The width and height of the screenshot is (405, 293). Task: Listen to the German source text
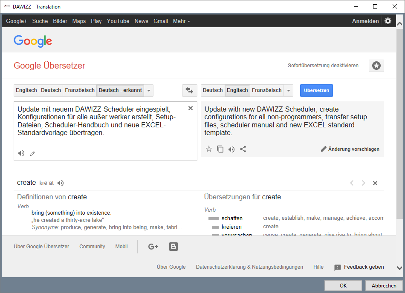pos(21,153)
